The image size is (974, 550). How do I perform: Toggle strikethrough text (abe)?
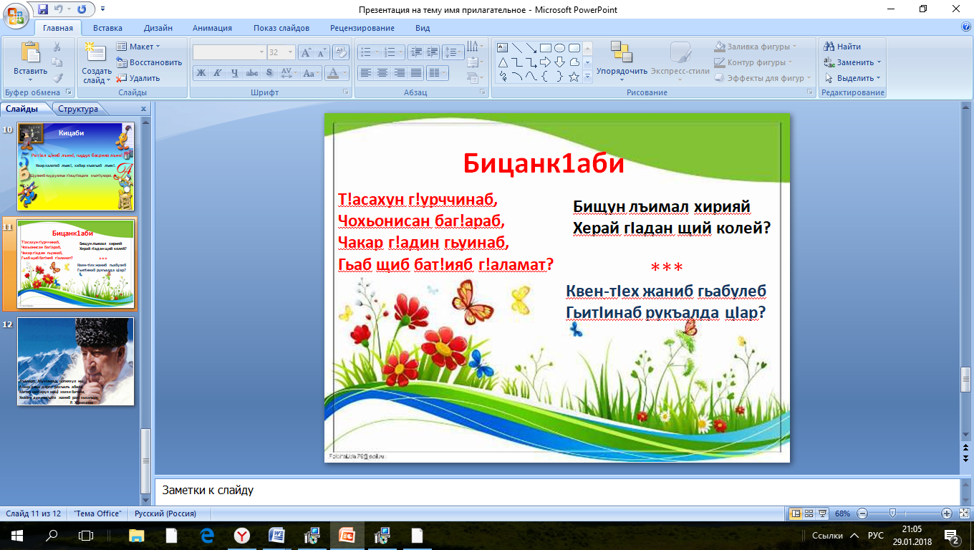point(251,72)
